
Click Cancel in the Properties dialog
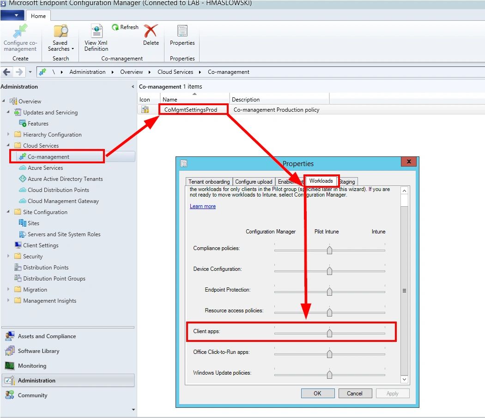pyautogui.click(x=355, y=394)
